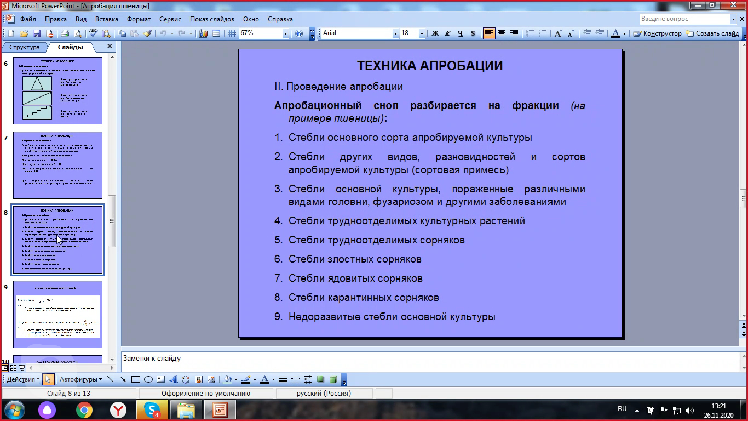Viewport: 748px width, 421px height.
Task: Click the Конструктор button
Action: [x=658, y=33]
